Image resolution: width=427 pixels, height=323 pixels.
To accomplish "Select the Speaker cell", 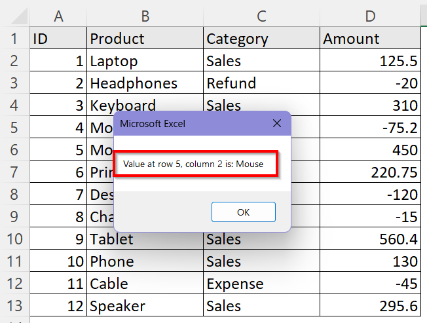I will [x=145, y=306].
